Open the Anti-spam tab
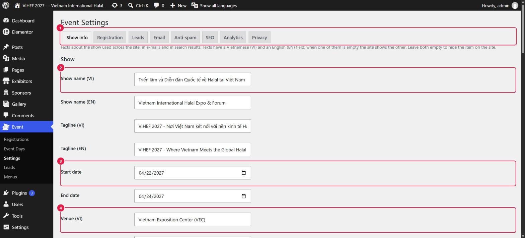The height and width of the screenshot is (238, 525). pos(185,38)
